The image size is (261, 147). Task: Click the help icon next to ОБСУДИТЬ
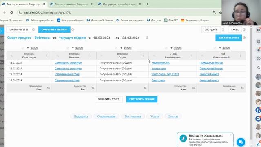pyautogui.click(x=223, y=29)
